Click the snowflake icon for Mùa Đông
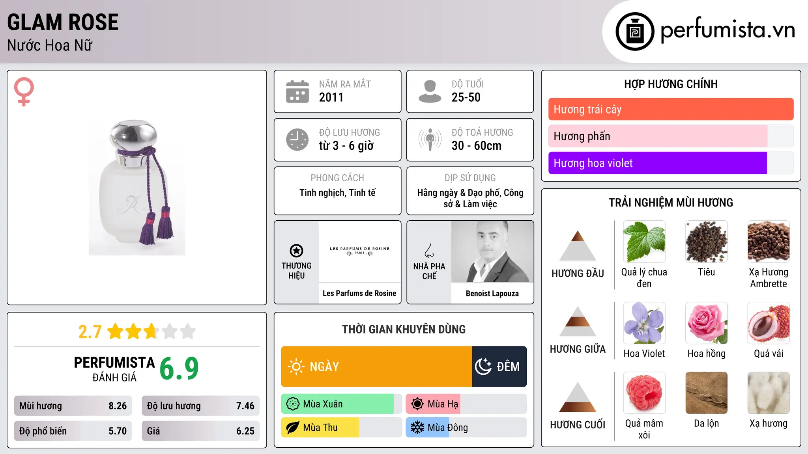Screen dimensions: 808x454 coord(417,428)
